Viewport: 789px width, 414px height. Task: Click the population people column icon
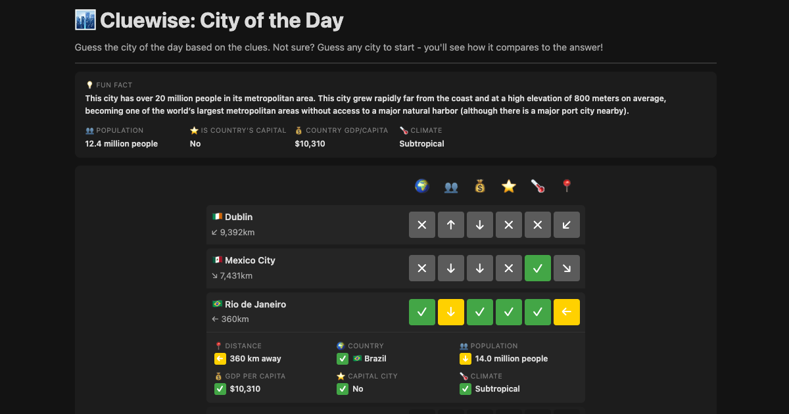[x=450, y=186]
